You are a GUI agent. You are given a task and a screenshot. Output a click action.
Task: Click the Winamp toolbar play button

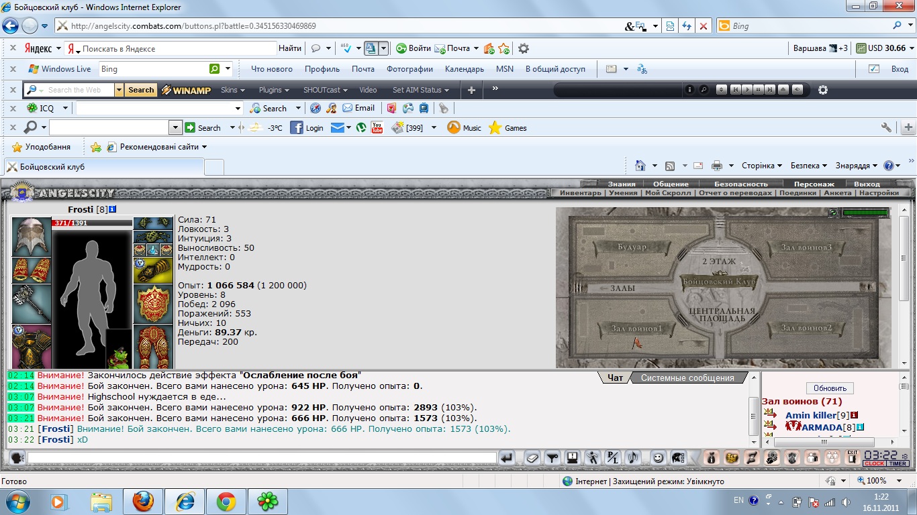point(746,90)
